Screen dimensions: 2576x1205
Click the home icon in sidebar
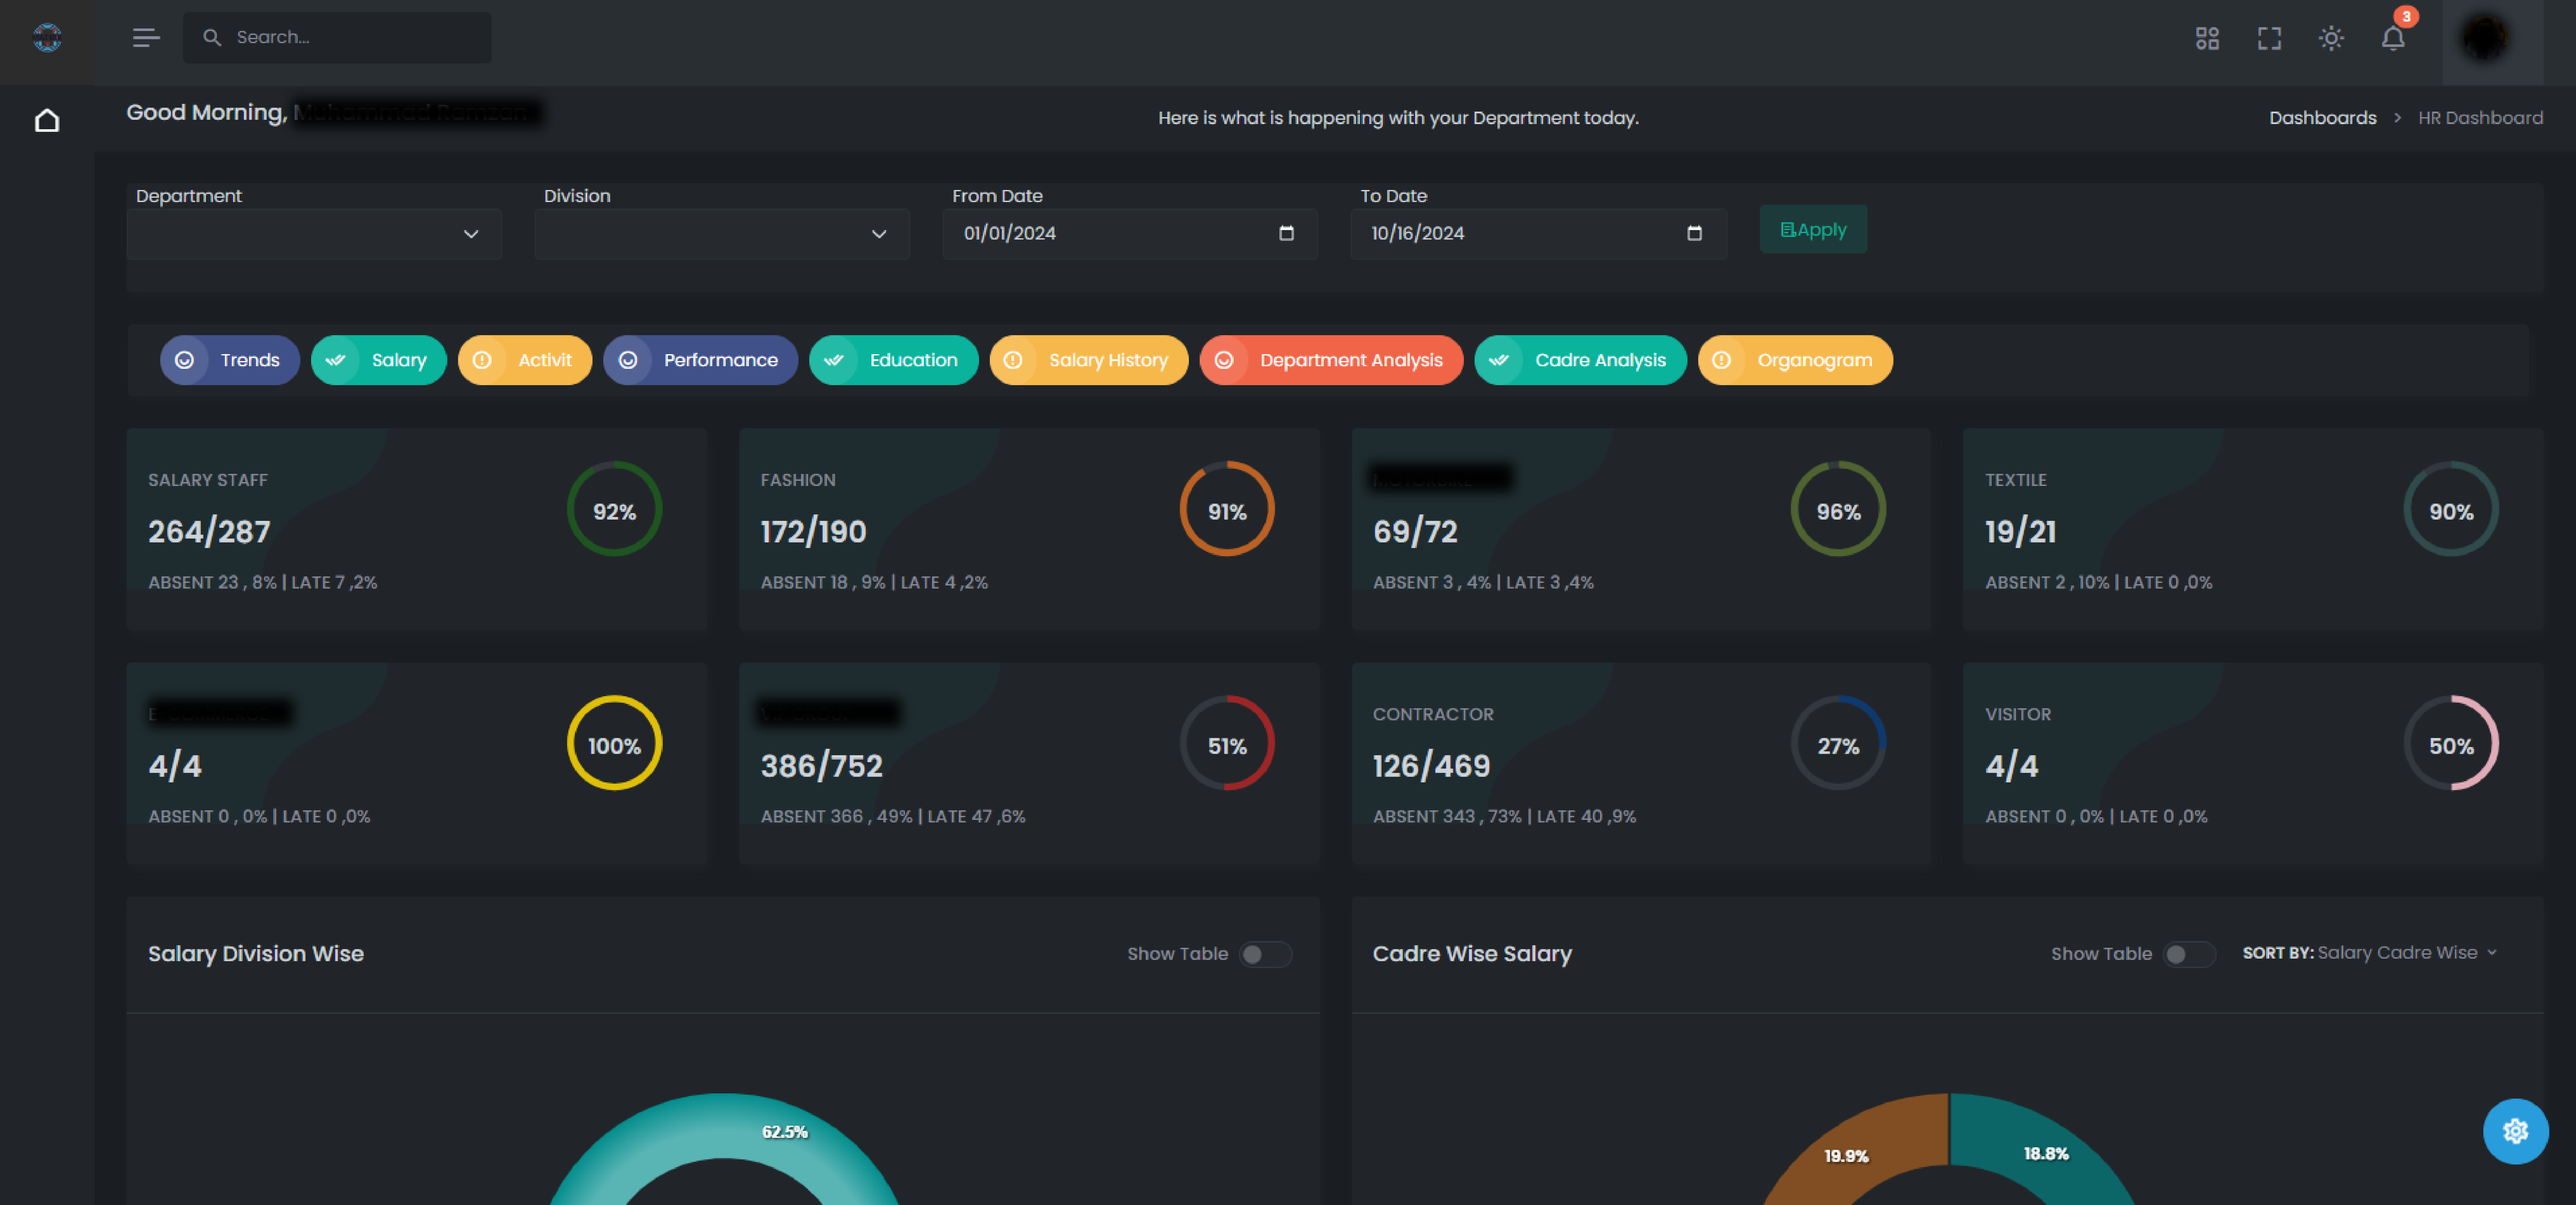[x=47, y=121]
